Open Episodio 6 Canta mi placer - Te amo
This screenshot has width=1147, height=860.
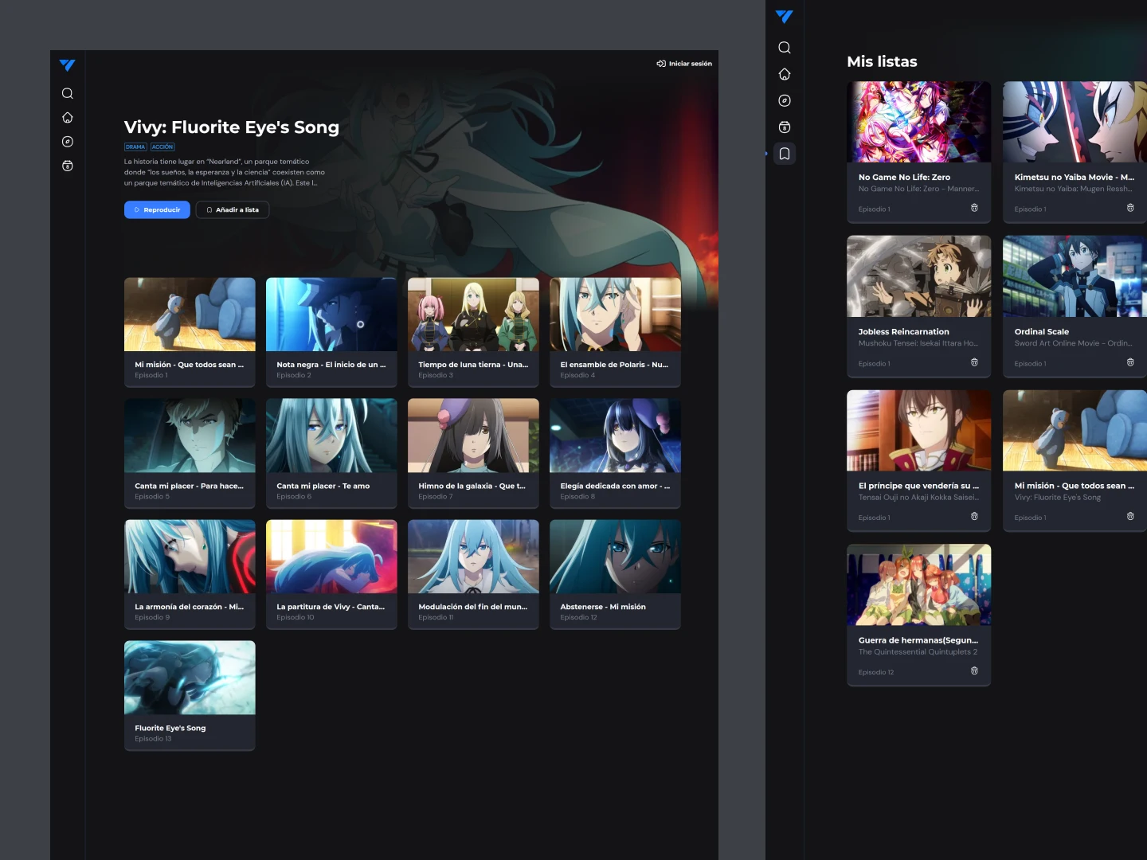point(331,436)
